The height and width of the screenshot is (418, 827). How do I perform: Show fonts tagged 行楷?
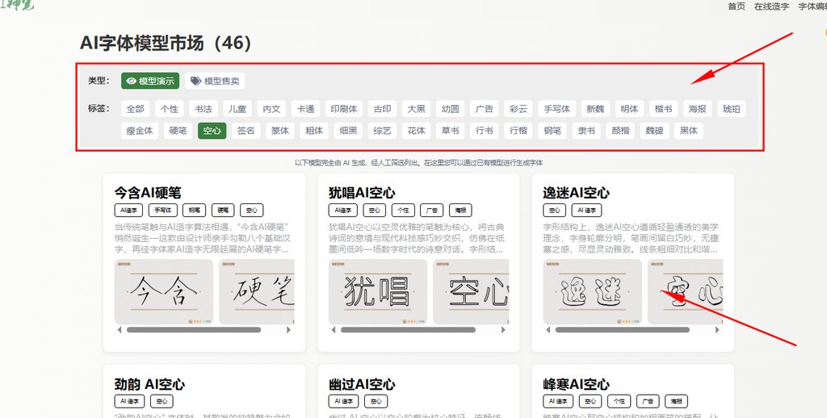click(518, 131)
